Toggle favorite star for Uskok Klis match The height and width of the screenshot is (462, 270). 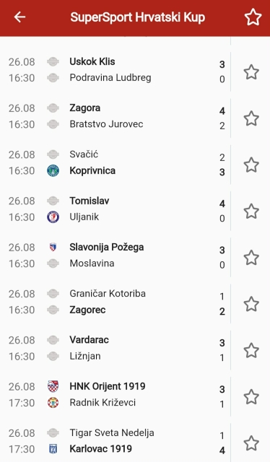251,72
